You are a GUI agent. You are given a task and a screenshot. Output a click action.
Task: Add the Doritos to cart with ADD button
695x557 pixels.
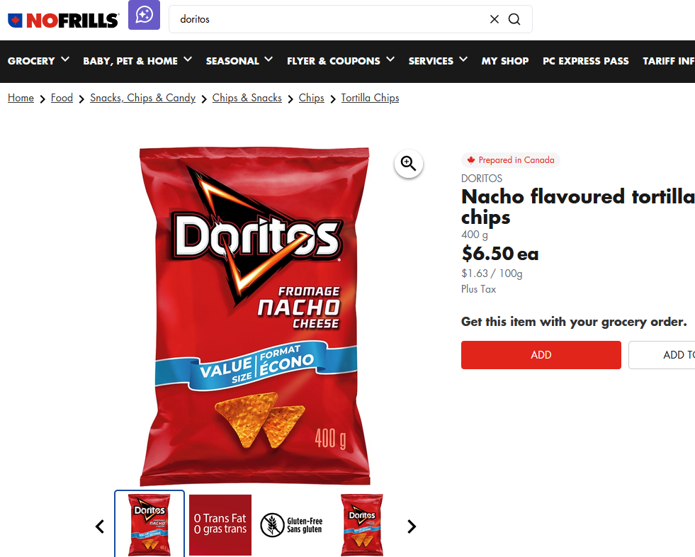[541, 355]
